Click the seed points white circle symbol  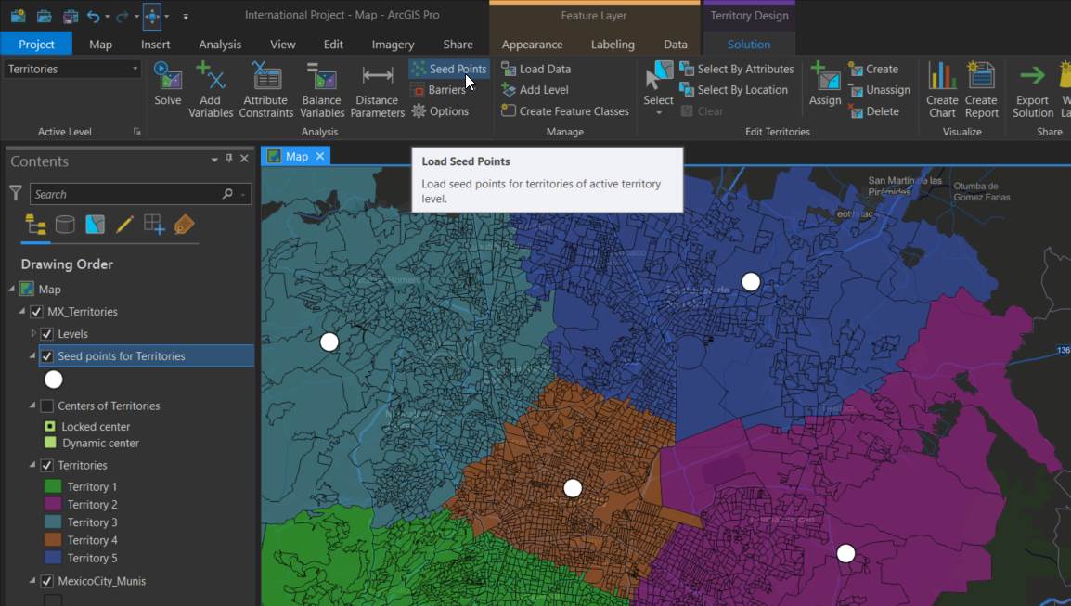pyautogui.click(x=53, y=380)
